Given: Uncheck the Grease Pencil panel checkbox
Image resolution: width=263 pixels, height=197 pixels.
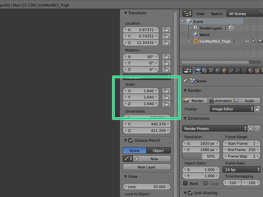Looking at the screenshot, I should tap(131, 141).
